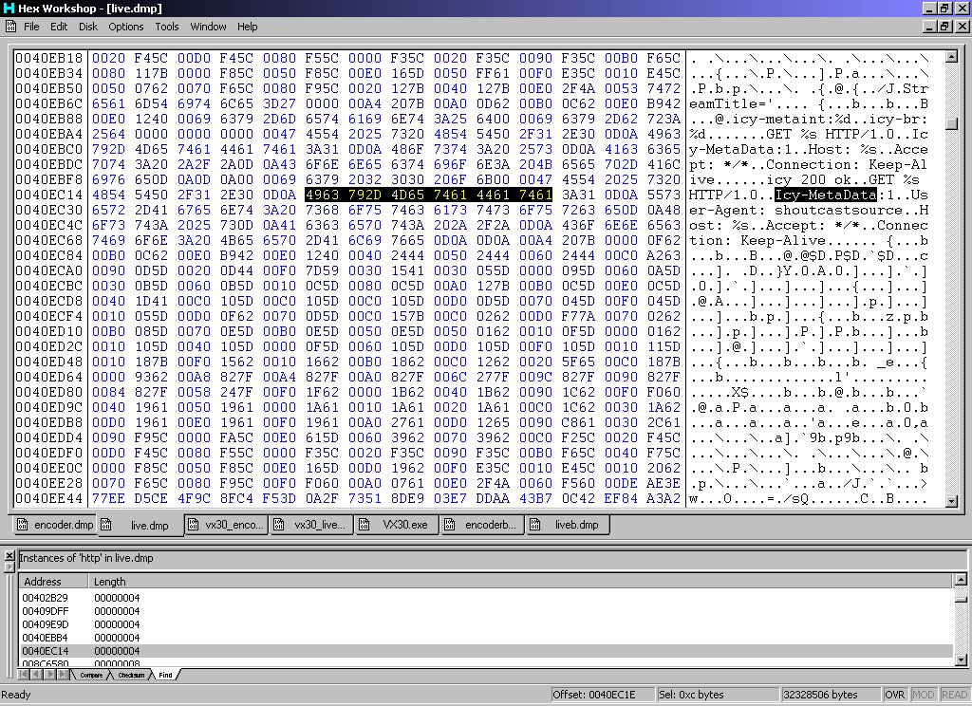Select result row 00409E9D

[485, 624]
